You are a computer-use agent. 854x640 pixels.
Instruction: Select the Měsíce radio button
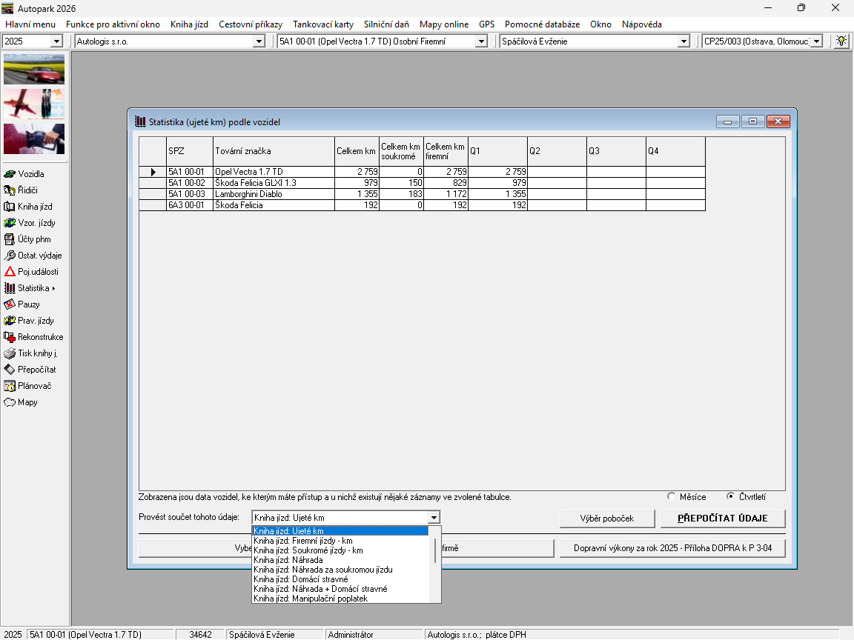[x=672, y=497]
